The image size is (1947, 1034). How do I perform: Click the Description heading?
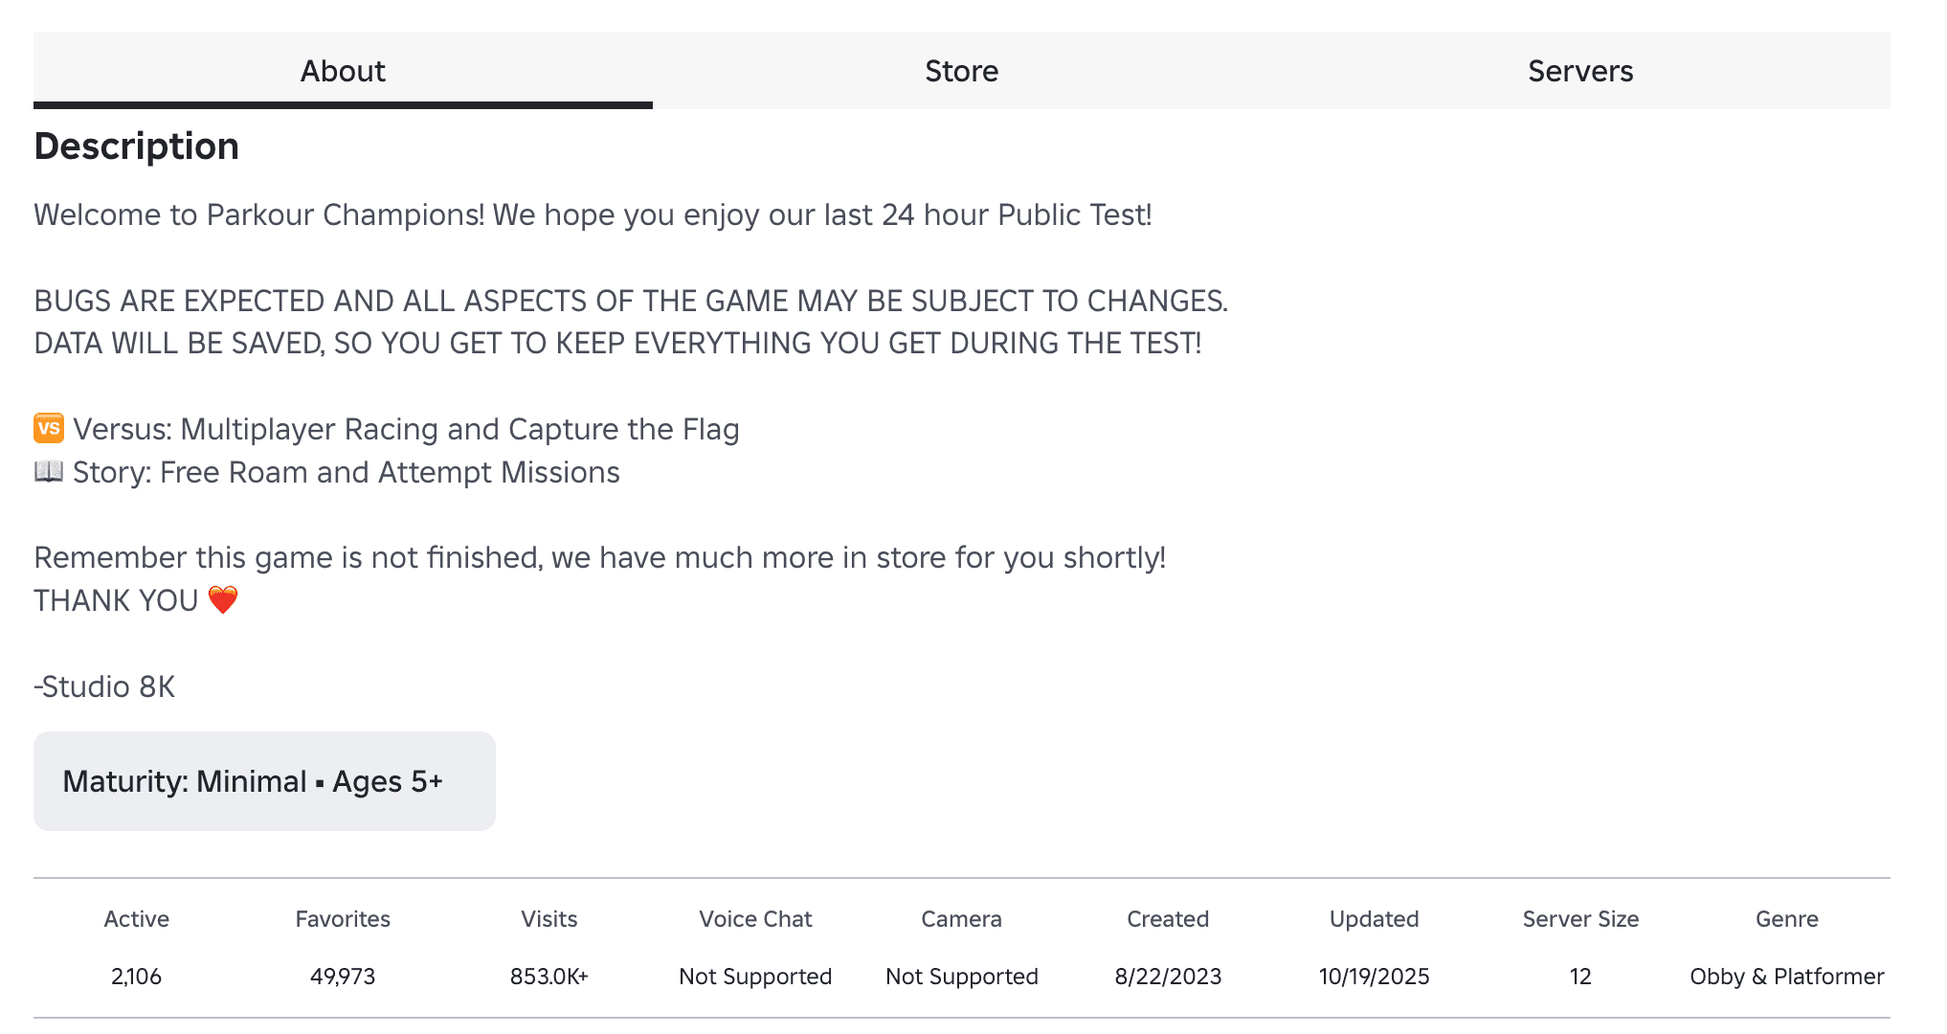point(136,146)
